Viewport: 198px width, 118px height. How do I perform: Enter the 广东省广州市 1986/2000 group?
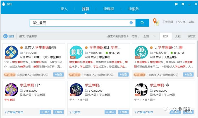[x=45, y=112]
